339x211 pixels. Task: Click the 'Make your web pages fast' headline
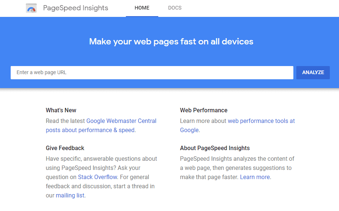coord(171,41)
